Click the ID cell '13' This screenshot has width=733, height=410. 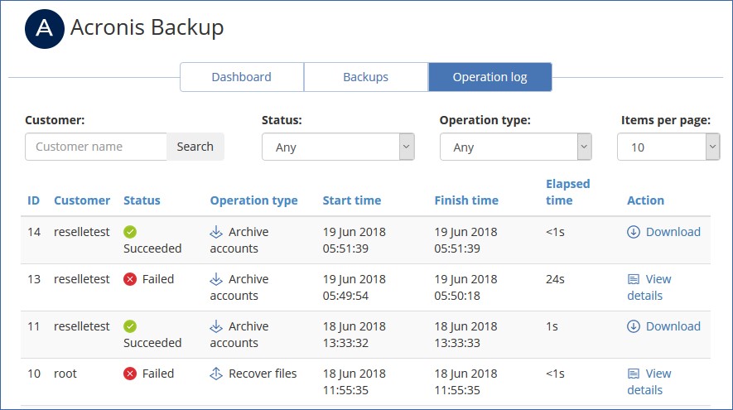coord(34,279)
